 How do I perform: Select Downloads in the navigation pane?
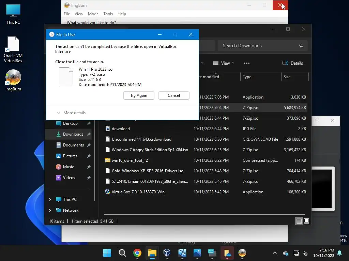pos(68,134)
